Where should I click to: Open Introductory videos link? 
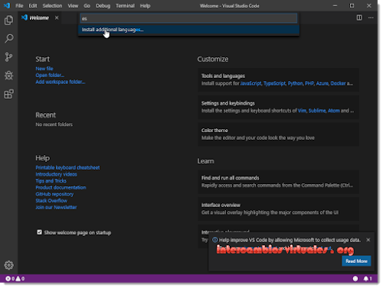pyautogui.click(x=56, y=174)
